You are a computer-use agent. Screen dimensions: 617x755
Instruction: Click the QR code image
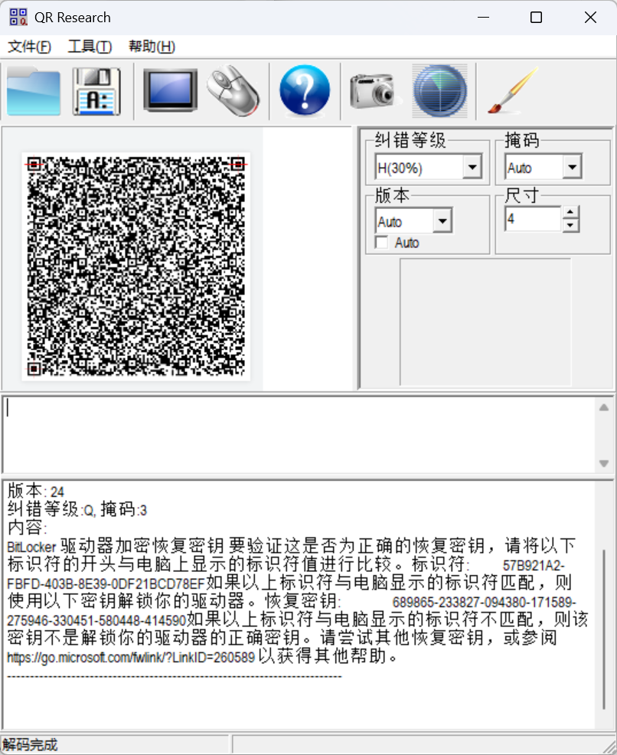135,266
